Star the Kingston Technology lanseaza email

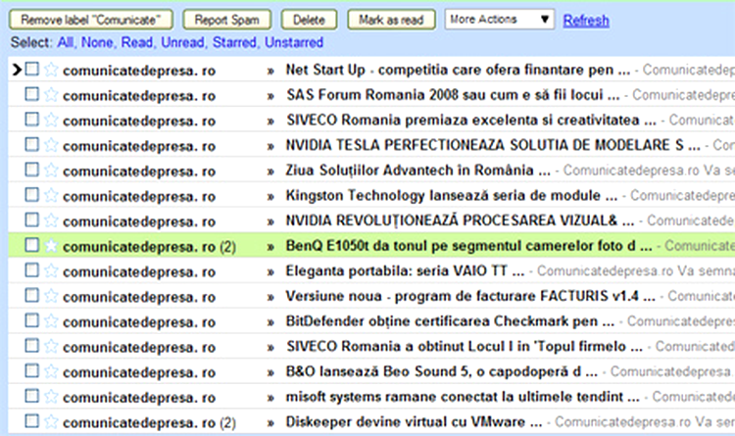(x=51, y=196)
